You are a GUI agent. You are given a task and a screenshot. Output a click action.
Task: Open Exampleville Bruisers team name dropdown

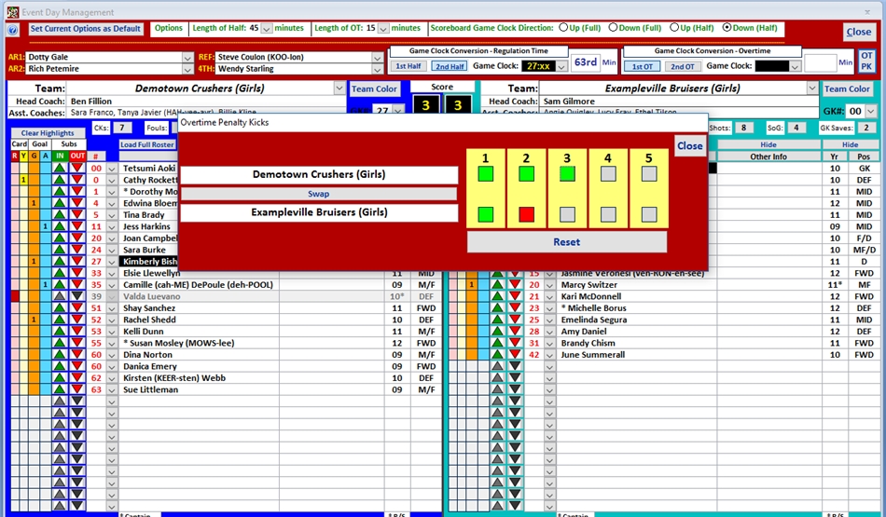pyautogui.click(x=812, y=88)
